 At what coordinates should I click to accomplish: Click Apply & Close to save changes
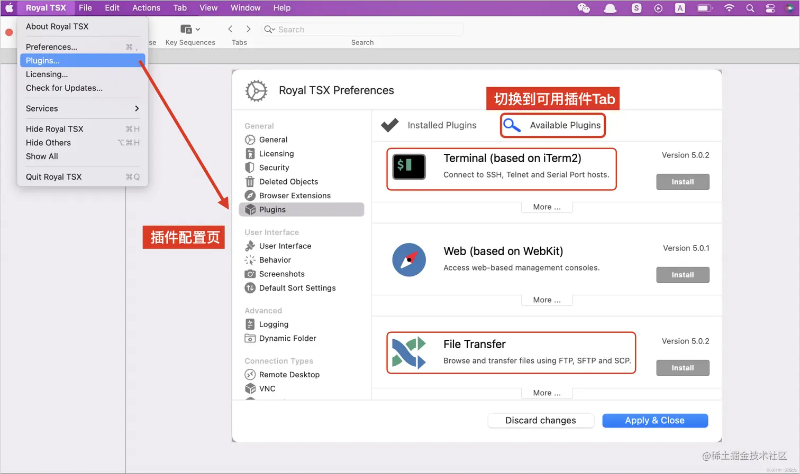coord(654,420)
